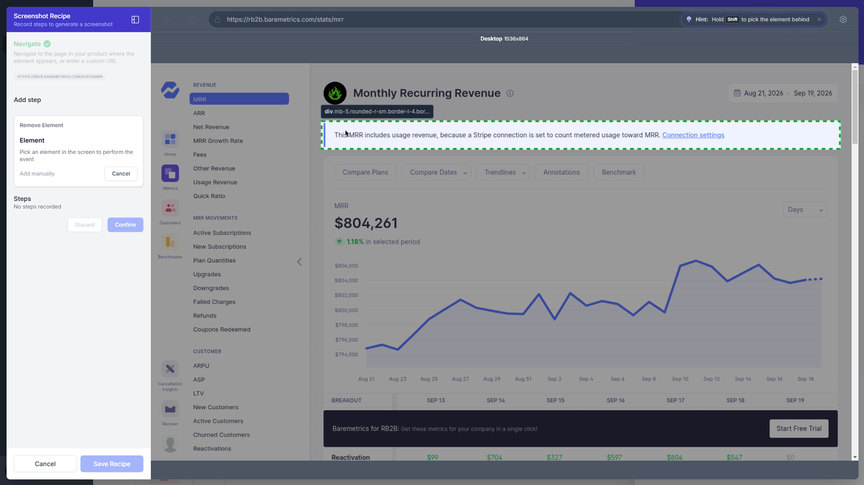The image size is (864, 485).
Task: Open Coupons Redeemed metric
Action: [222, 329]
